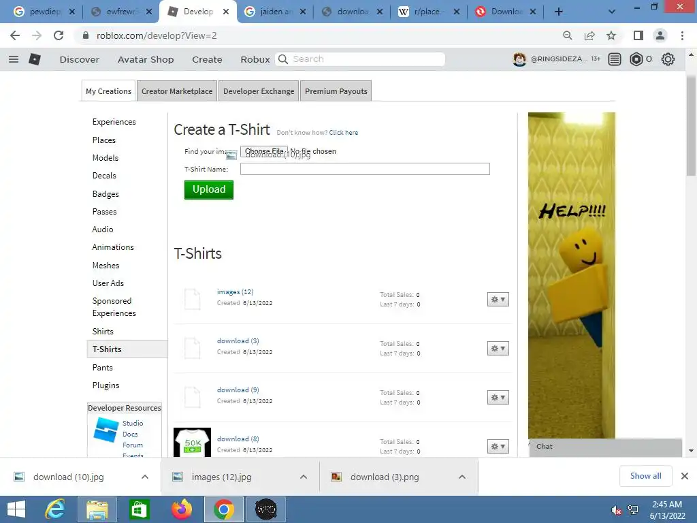Image resolution: width=697 pixels, height=523 pixels.
Task: Bookmark this page with the star icon
Action: click(611, 35)
